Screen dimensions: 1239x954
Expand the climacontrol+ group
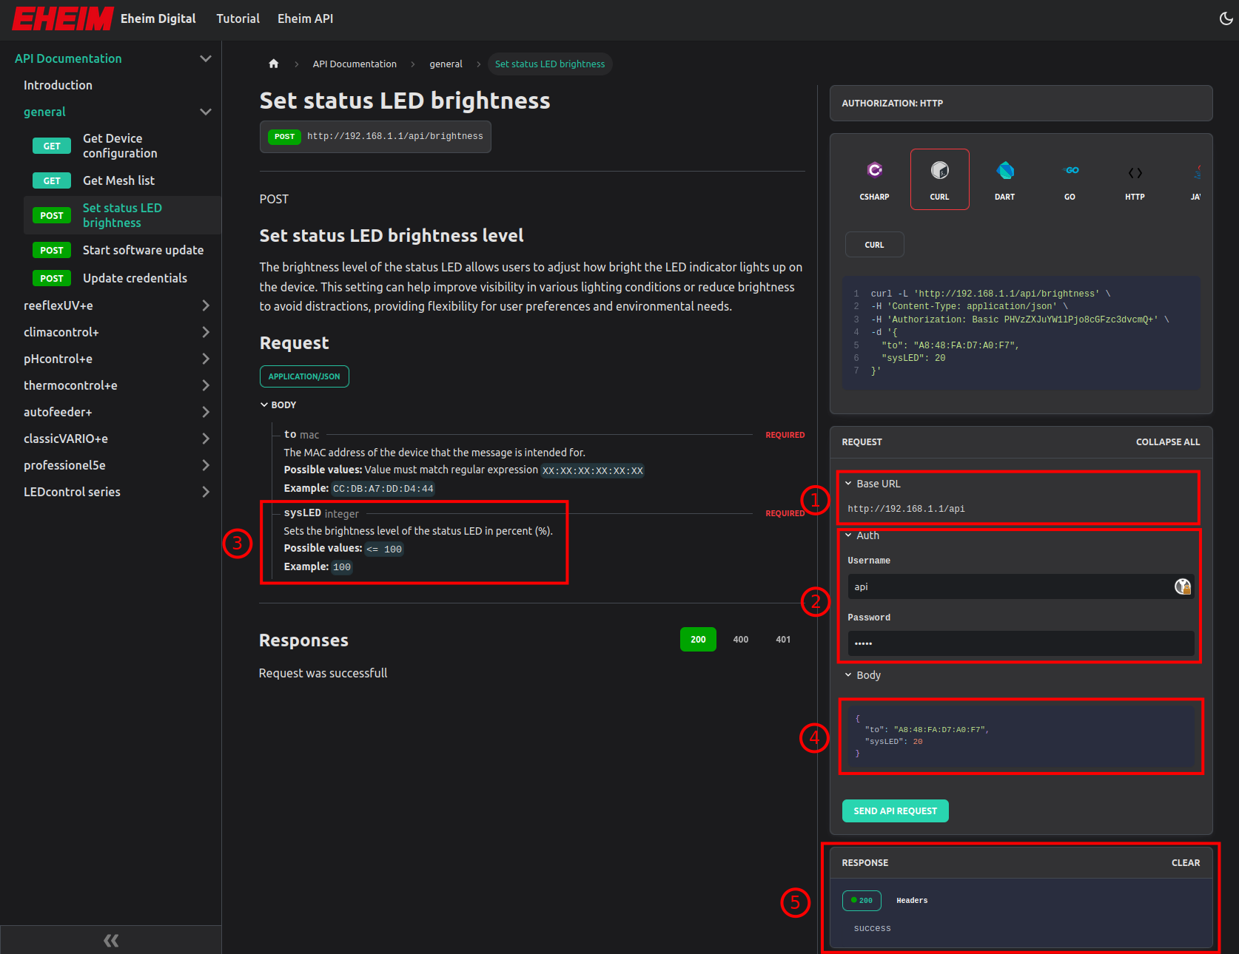[206, 332]
